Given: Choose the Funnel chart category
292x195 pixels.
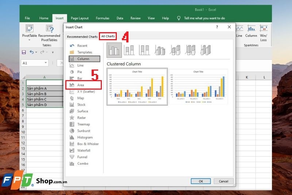Looking at the screenshot, I should click(84, 157).
